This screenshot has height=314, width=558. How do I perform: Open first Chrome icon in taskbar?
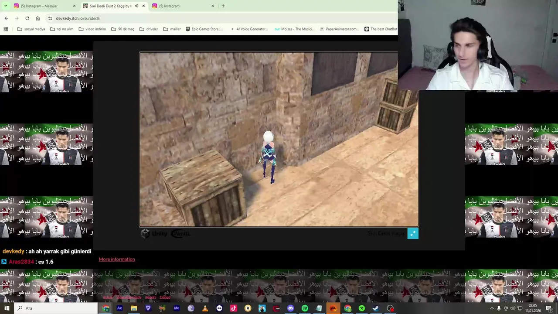[x=106, y=308]
